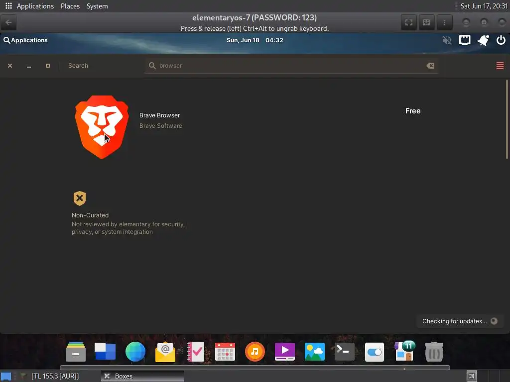Toggle Boxes fullscreen mode

(x=409, y=22)
